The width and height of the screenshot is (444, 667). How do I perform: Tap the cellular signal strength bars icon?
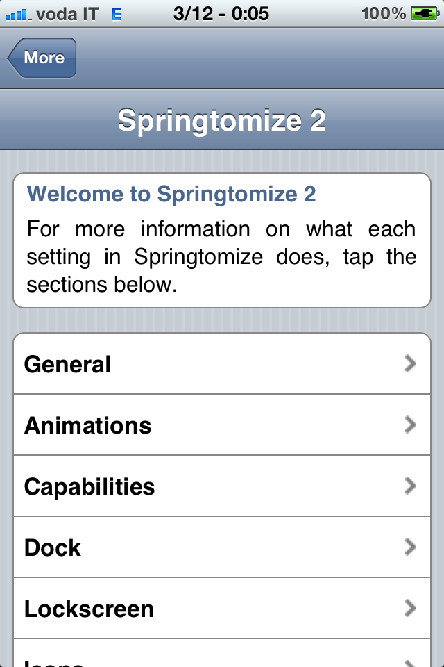tap(17, 13)
